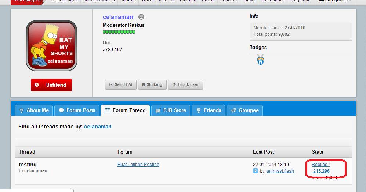Open animasi.flash user profile link
The height and width of the screenshot is (192, 366).
point(280,171)
